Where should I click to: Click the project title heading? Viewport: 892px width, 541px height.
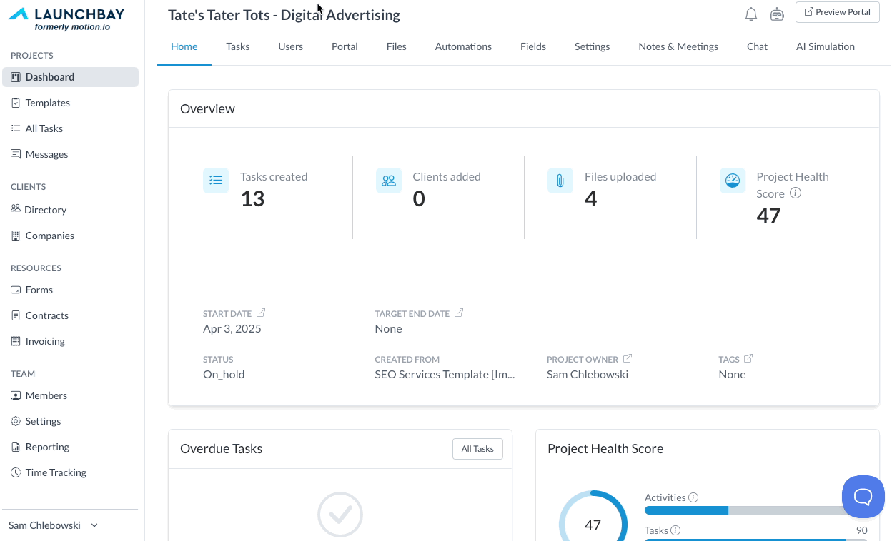pyautogui.click(x=284, y=15)
